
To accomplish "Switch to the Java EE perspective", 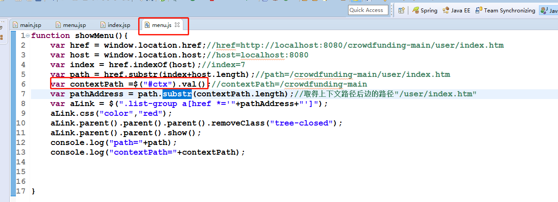I will point(457,10).
